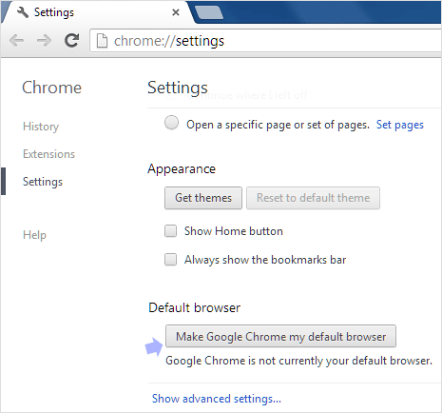Click the Appearance section heading

[x=182, y=168]
